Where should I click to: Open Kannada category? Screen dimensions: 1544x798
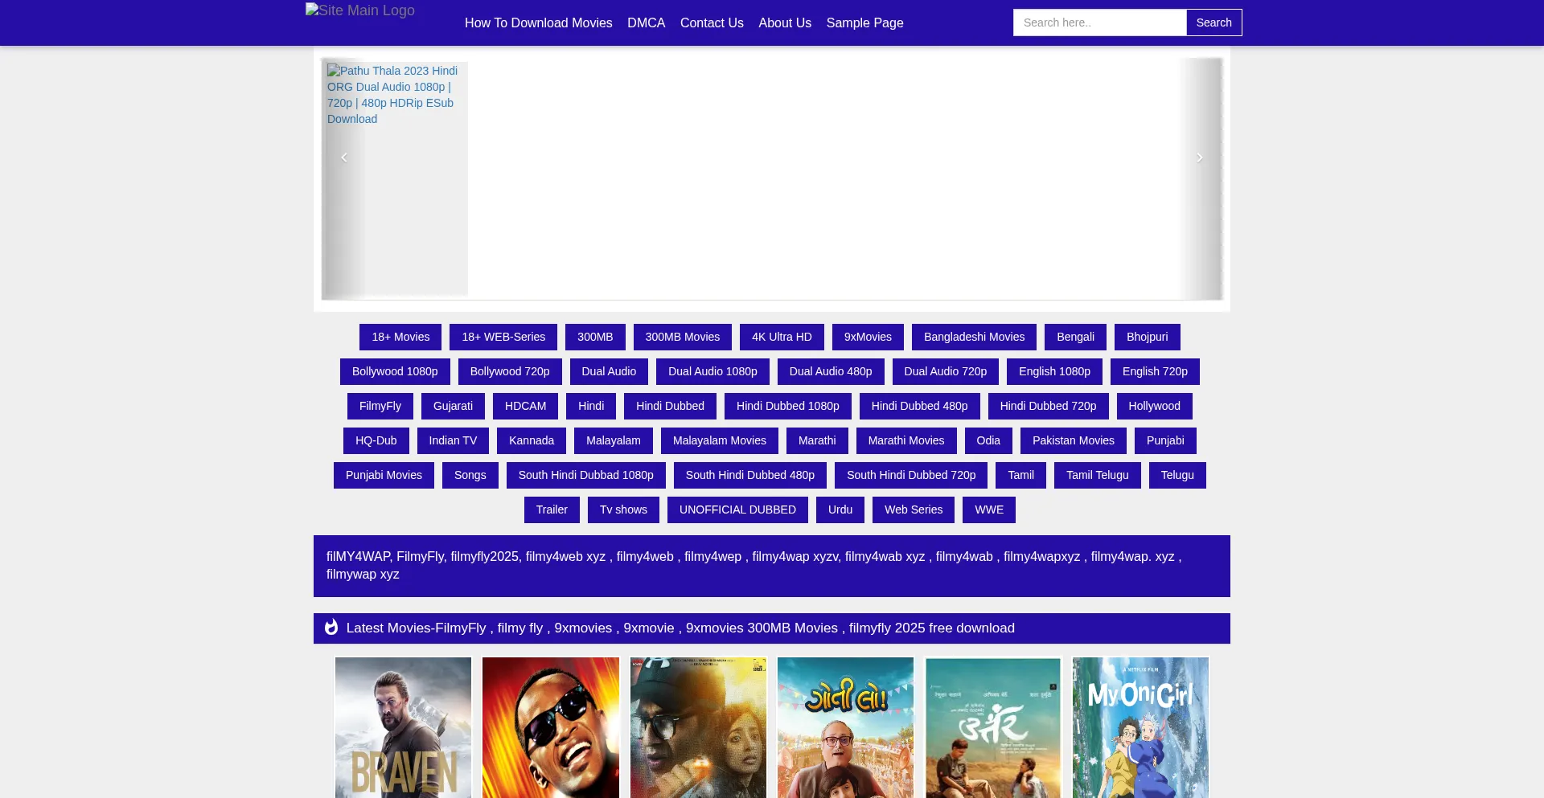pos(532,441)
